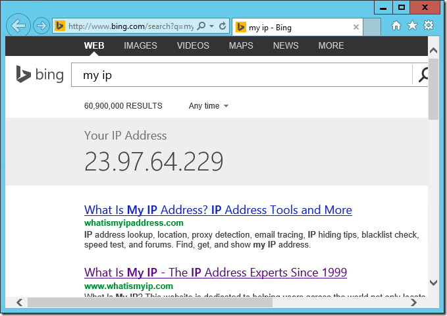Open 'What Is My IP - The IP Address Experts Since 1999'

tap(215, 273)
